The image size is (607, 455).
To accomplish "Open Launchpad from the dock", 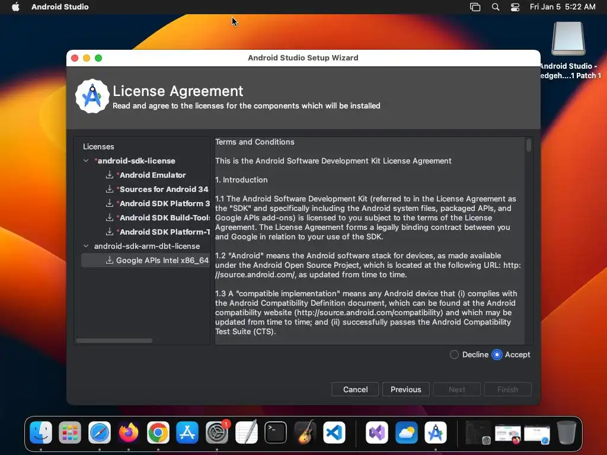I will (70, 432).
